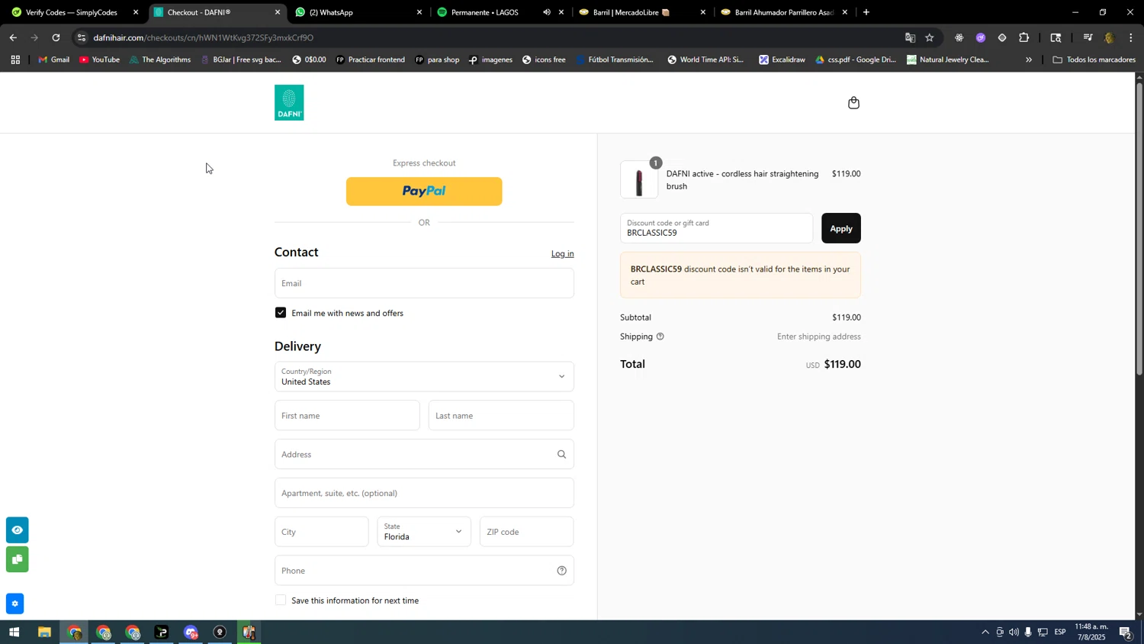Focus the First name field
Screen dimensions: 1144x644
pos(347,416)
